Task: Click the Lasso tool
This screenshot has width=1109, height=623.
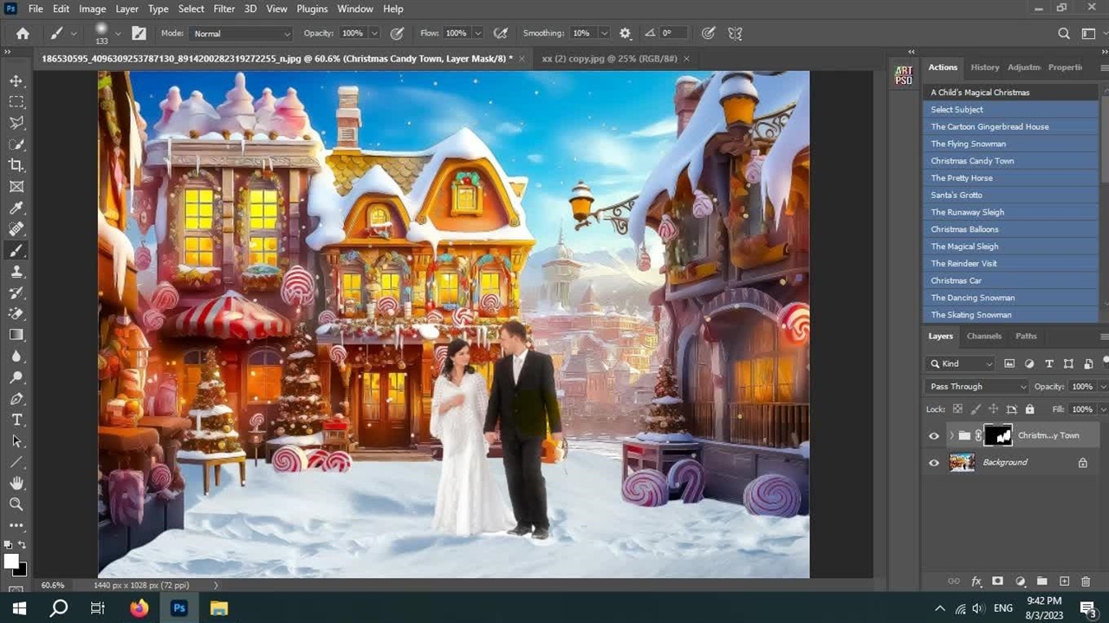Action: (x=16, y=123)
